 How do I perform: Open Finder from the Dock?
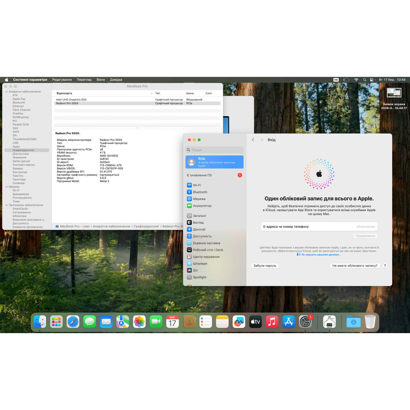[40, 322]
